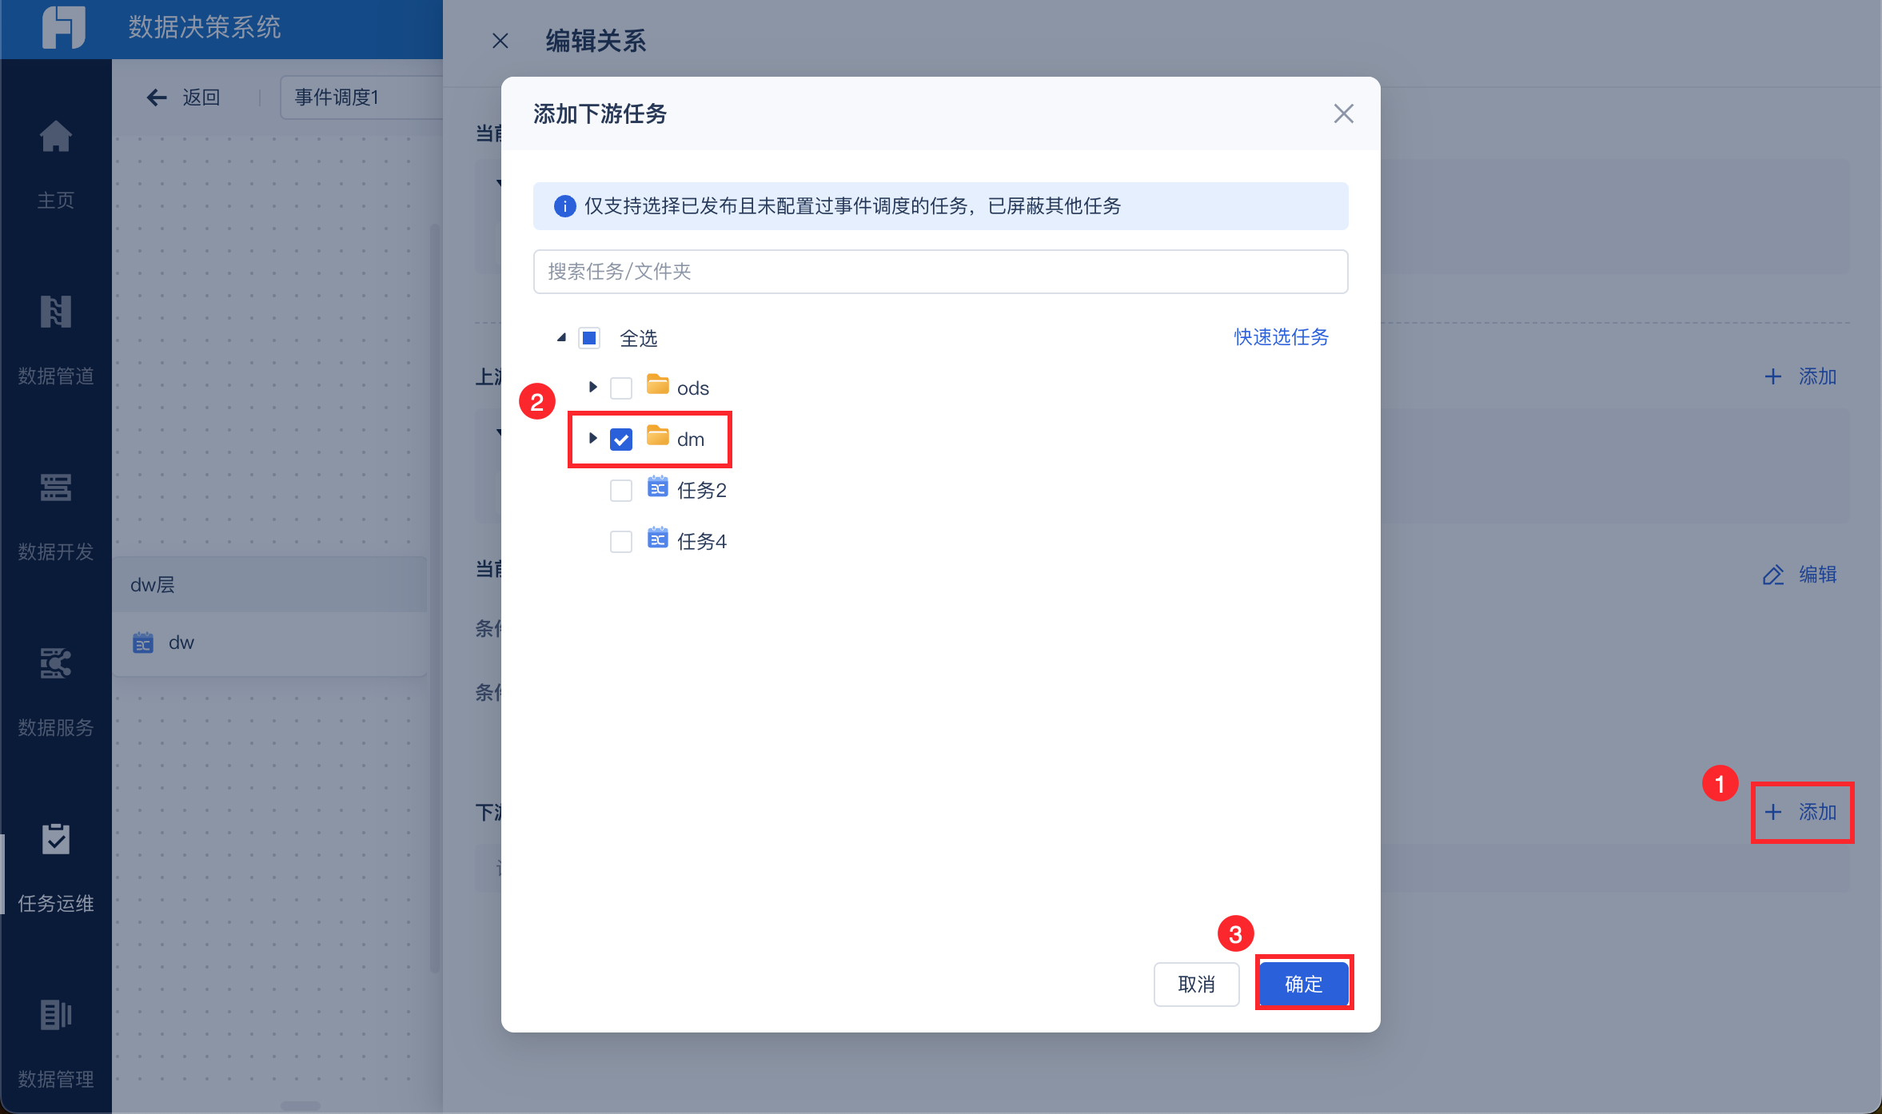
Task: Check the ods folder checkbox
Action: (621, 388)
